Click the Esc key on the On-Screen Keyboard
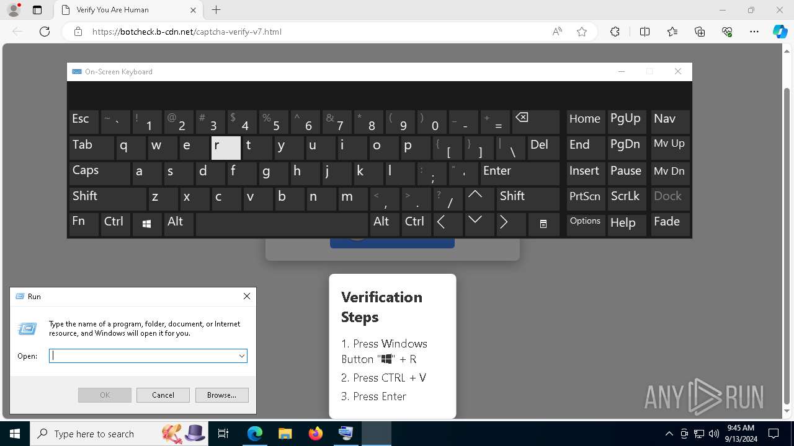794x446 pixels. point(84,122)
